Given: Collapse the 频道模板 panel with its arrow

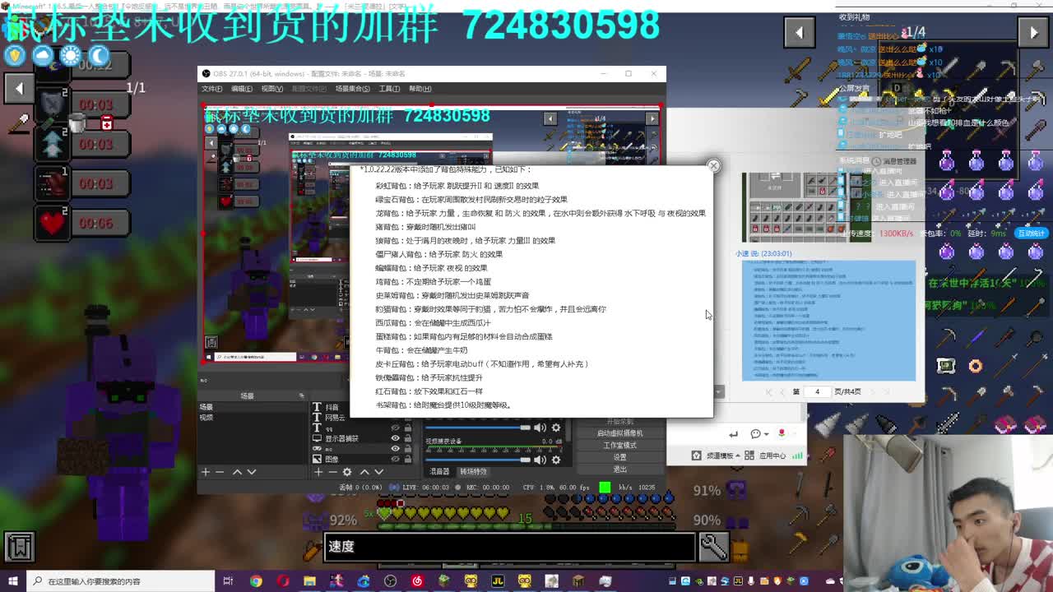Looking at the screenshot, I should coord(737,455).
